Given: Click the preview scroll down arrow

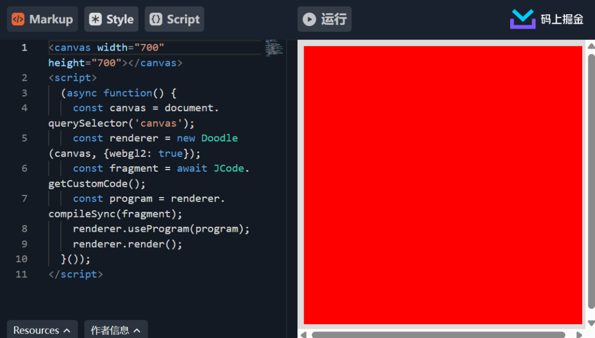Looking at the screenshot, I should click(x=591, y=323).
